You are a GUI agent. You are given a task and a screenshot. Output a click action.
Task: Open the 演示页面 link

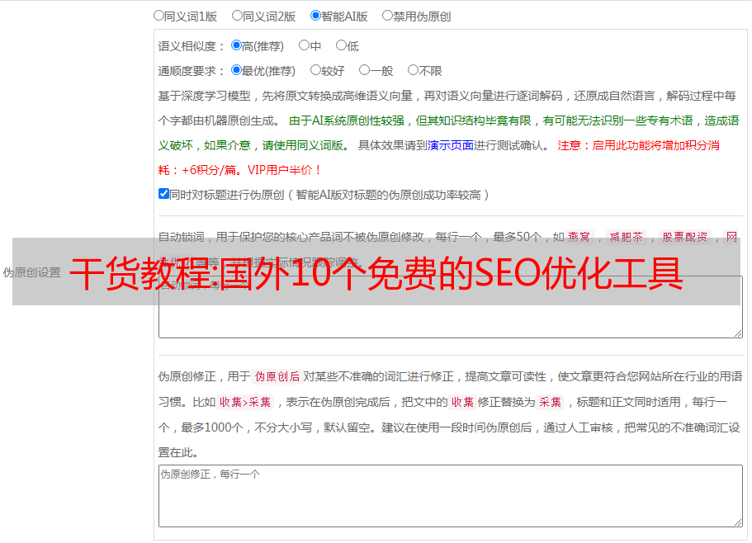[451, 145]
